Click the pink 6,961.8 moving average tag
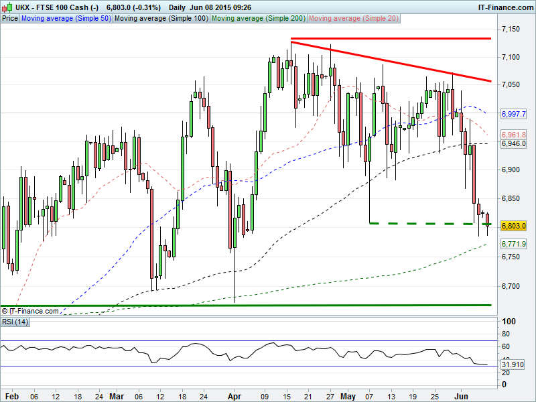This screenshot has width=536, height=402. point(513,135)
